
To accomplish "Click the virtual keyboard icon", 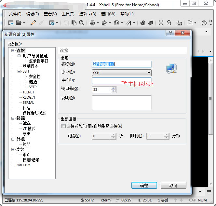I will pos(179,23).
